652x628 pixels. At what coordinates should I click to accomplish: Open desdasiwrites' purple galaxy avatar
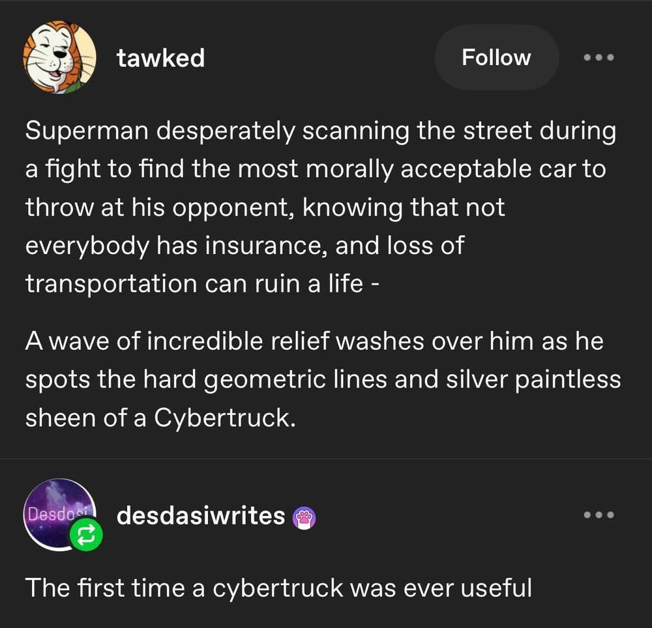coord(59,515)
